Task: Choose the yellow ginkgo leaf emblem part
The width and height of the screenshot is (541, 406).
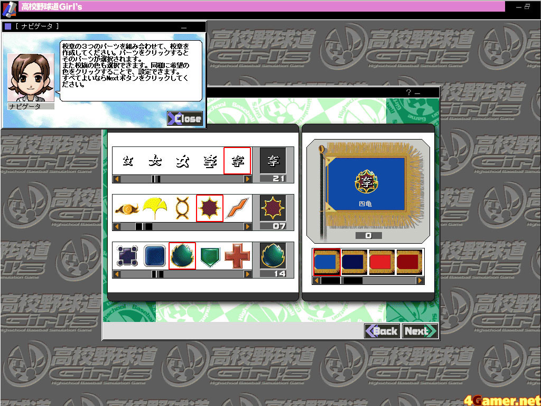Action: [x=155, y=208]
